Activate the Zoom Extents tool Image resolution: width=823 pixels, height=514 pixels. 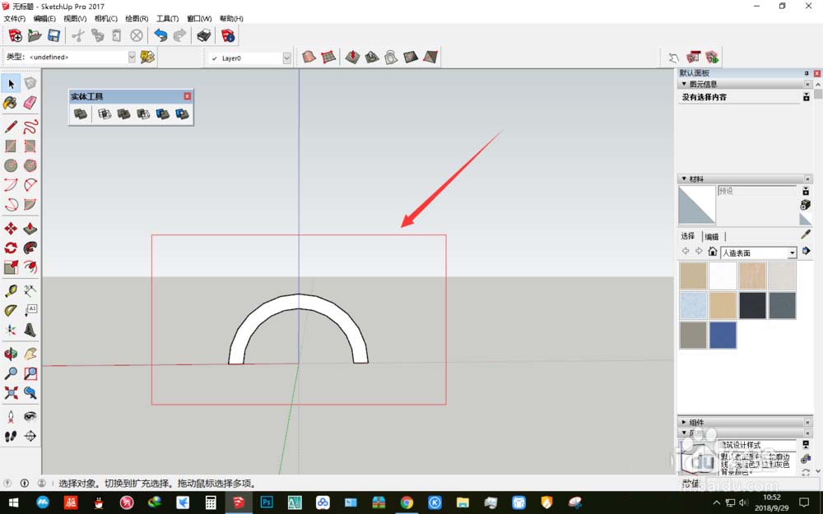coord(11,392)
